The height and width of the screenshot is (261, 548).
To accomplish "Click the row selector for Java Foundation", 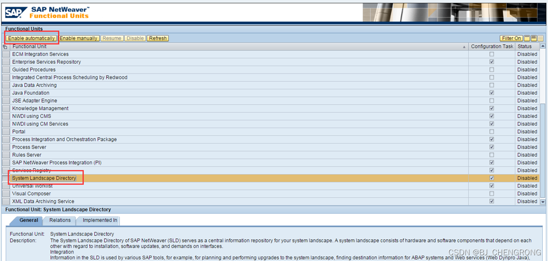I will pyautogui.click(x=6, y=93).
